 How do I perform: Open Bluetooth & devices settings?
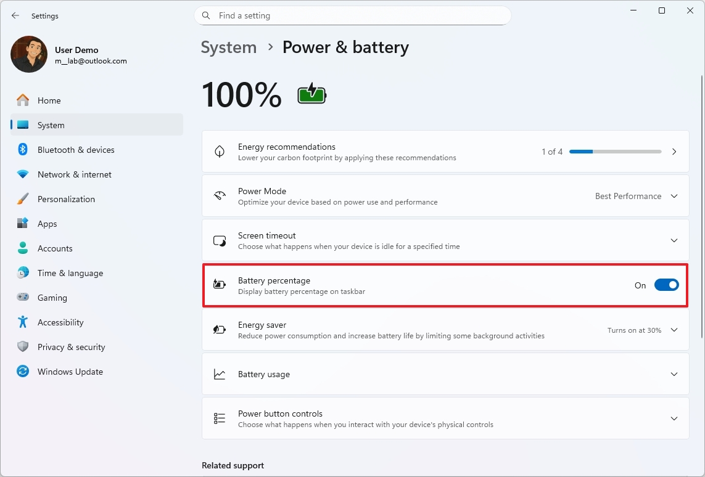[x=22, y=149]
